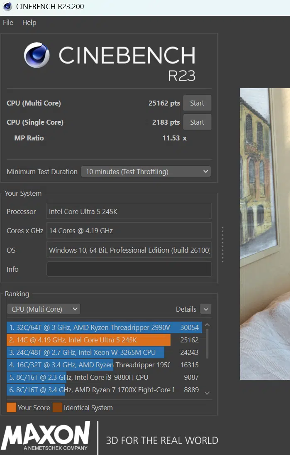Click the ranking list scrollbar thumb
The height and width of the screenshot is (455, 290).
(x=207, y=344)
